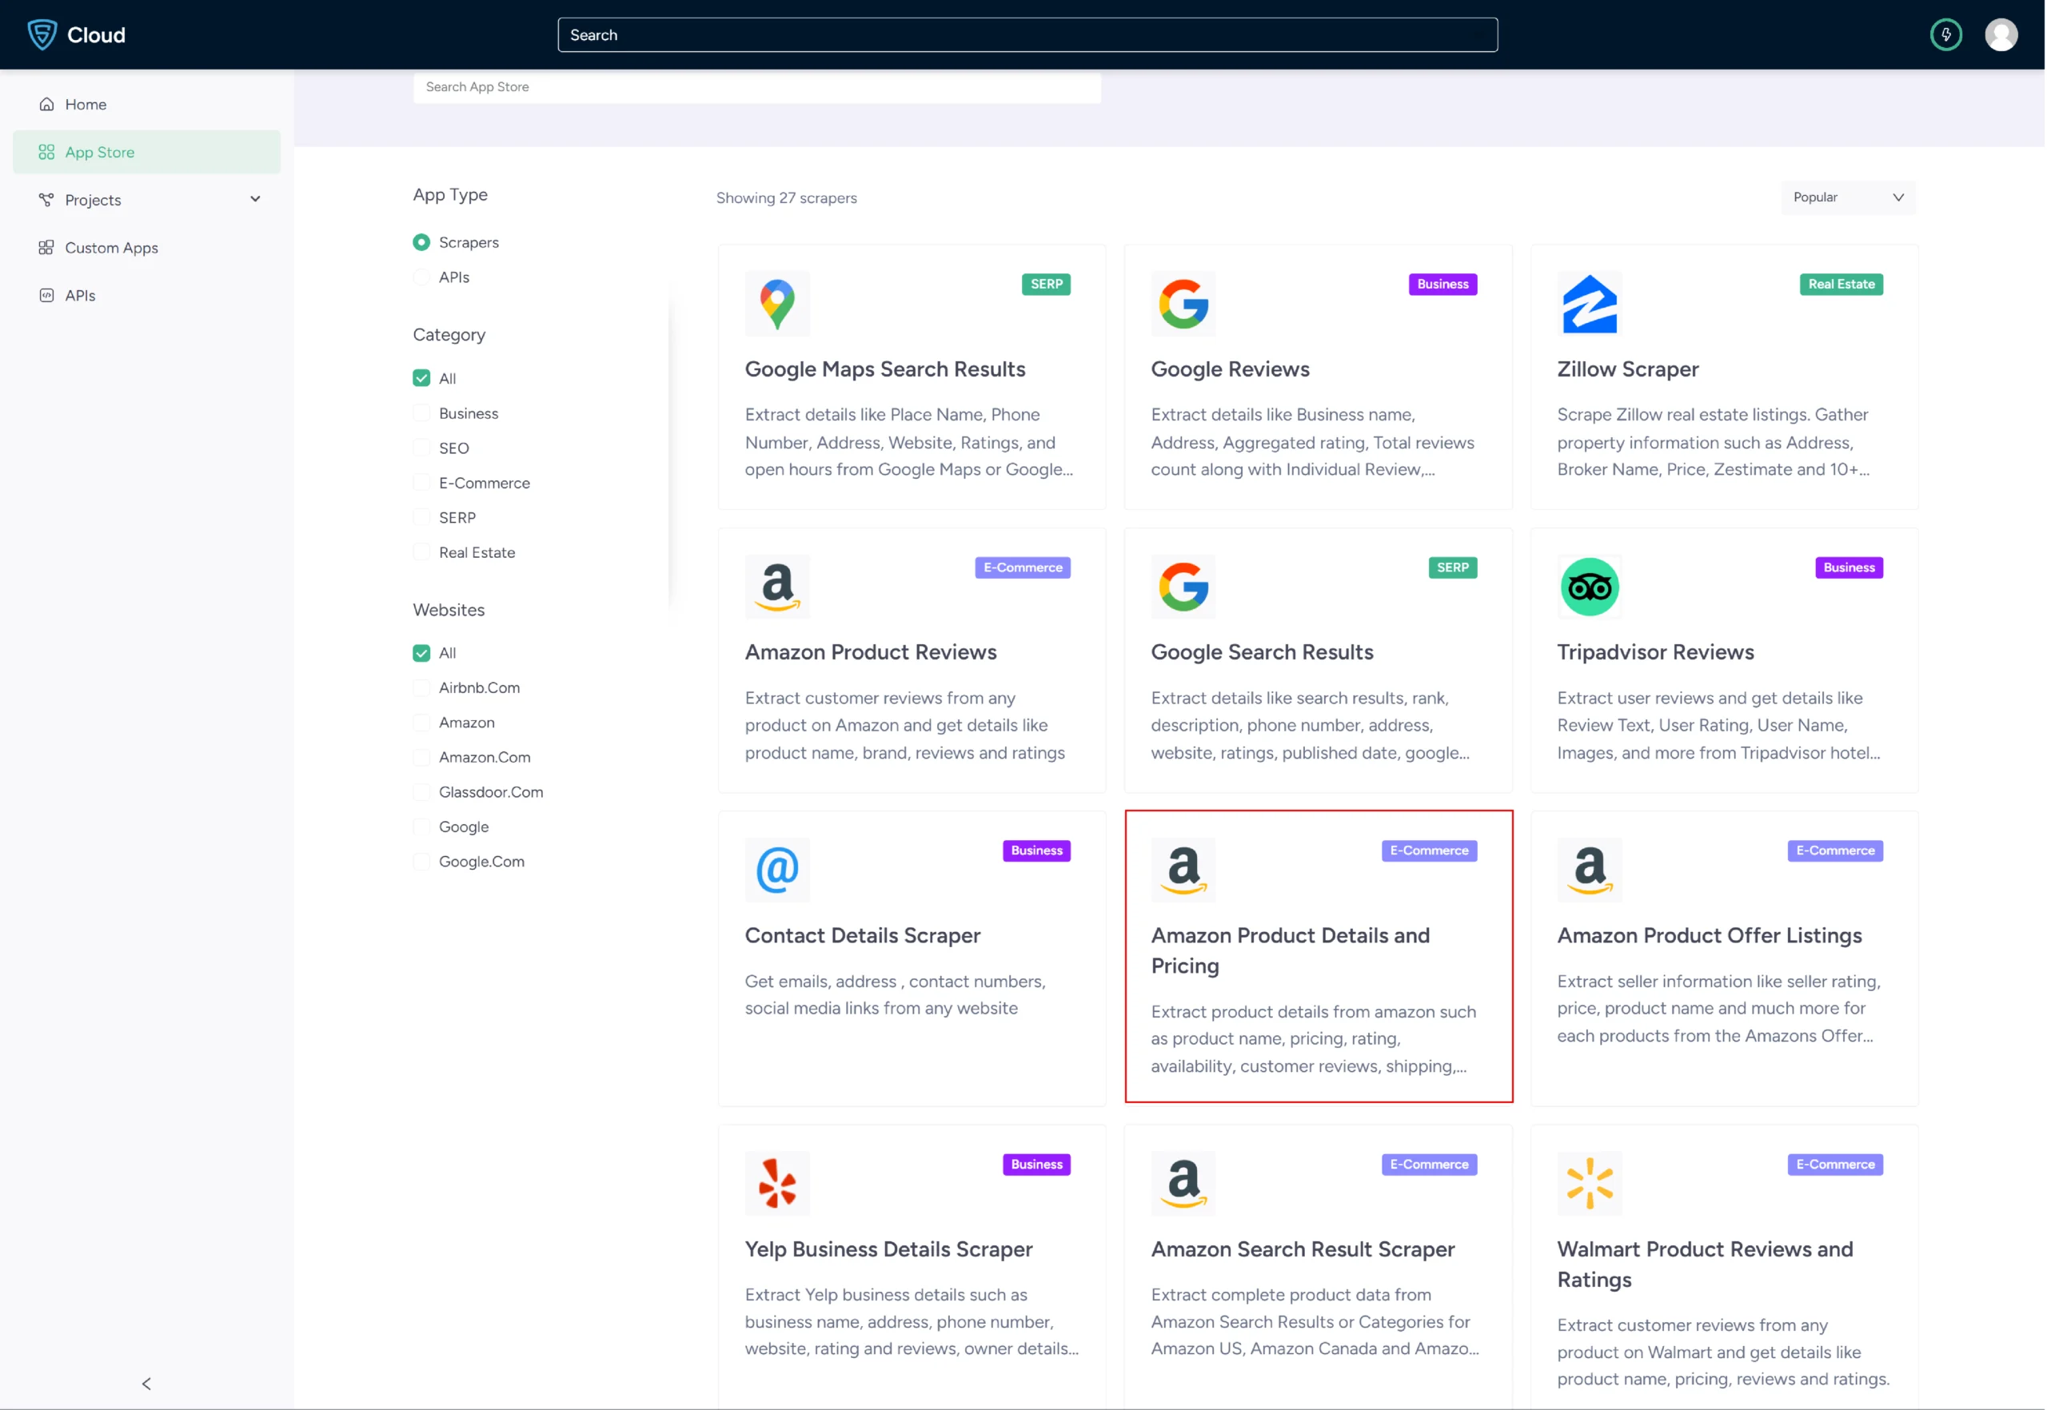Image resolution: width=2047 pixels, height=1410 pixels.
Task: Click the App Store grid icon
Action: coord(47,152)
